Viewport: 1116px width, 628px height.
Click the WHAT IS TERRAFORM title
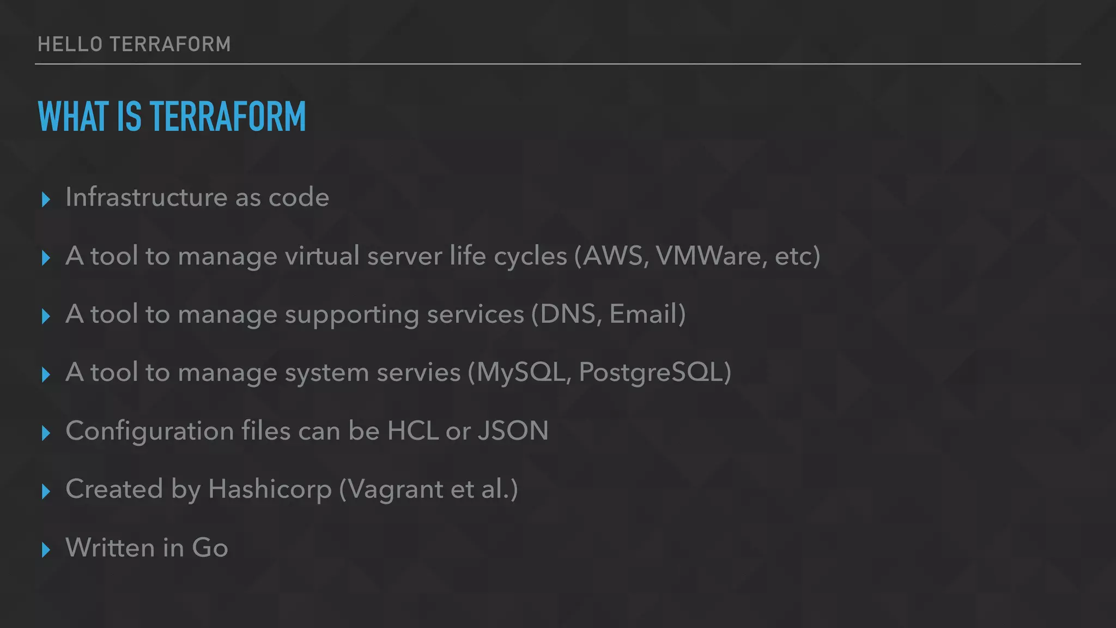(x=172, y=116)
